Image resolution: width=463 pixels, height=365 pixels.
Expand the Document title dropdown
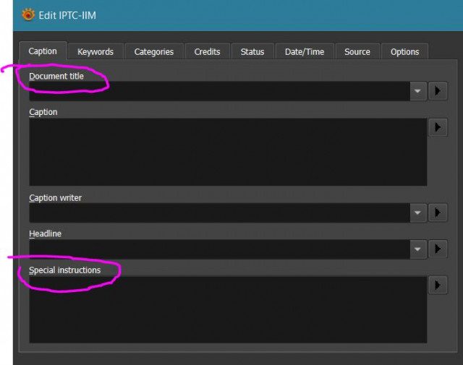pyautogui.click(x=417, y=91)
